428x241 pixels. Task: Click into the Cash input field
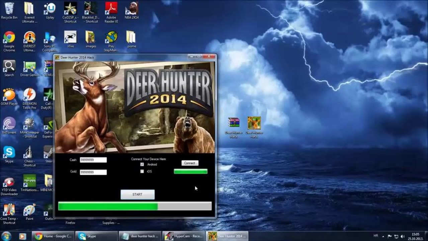[x=93, y=160]
